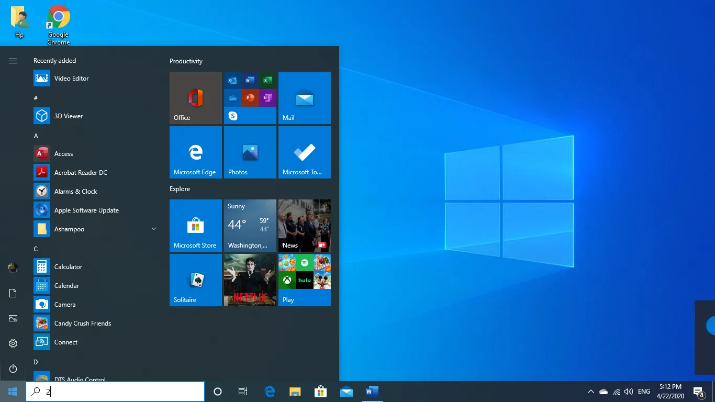Screen dimensions: 715x402
Task: Open Microsoft Store from the taskbar
Action: [321, 392]
